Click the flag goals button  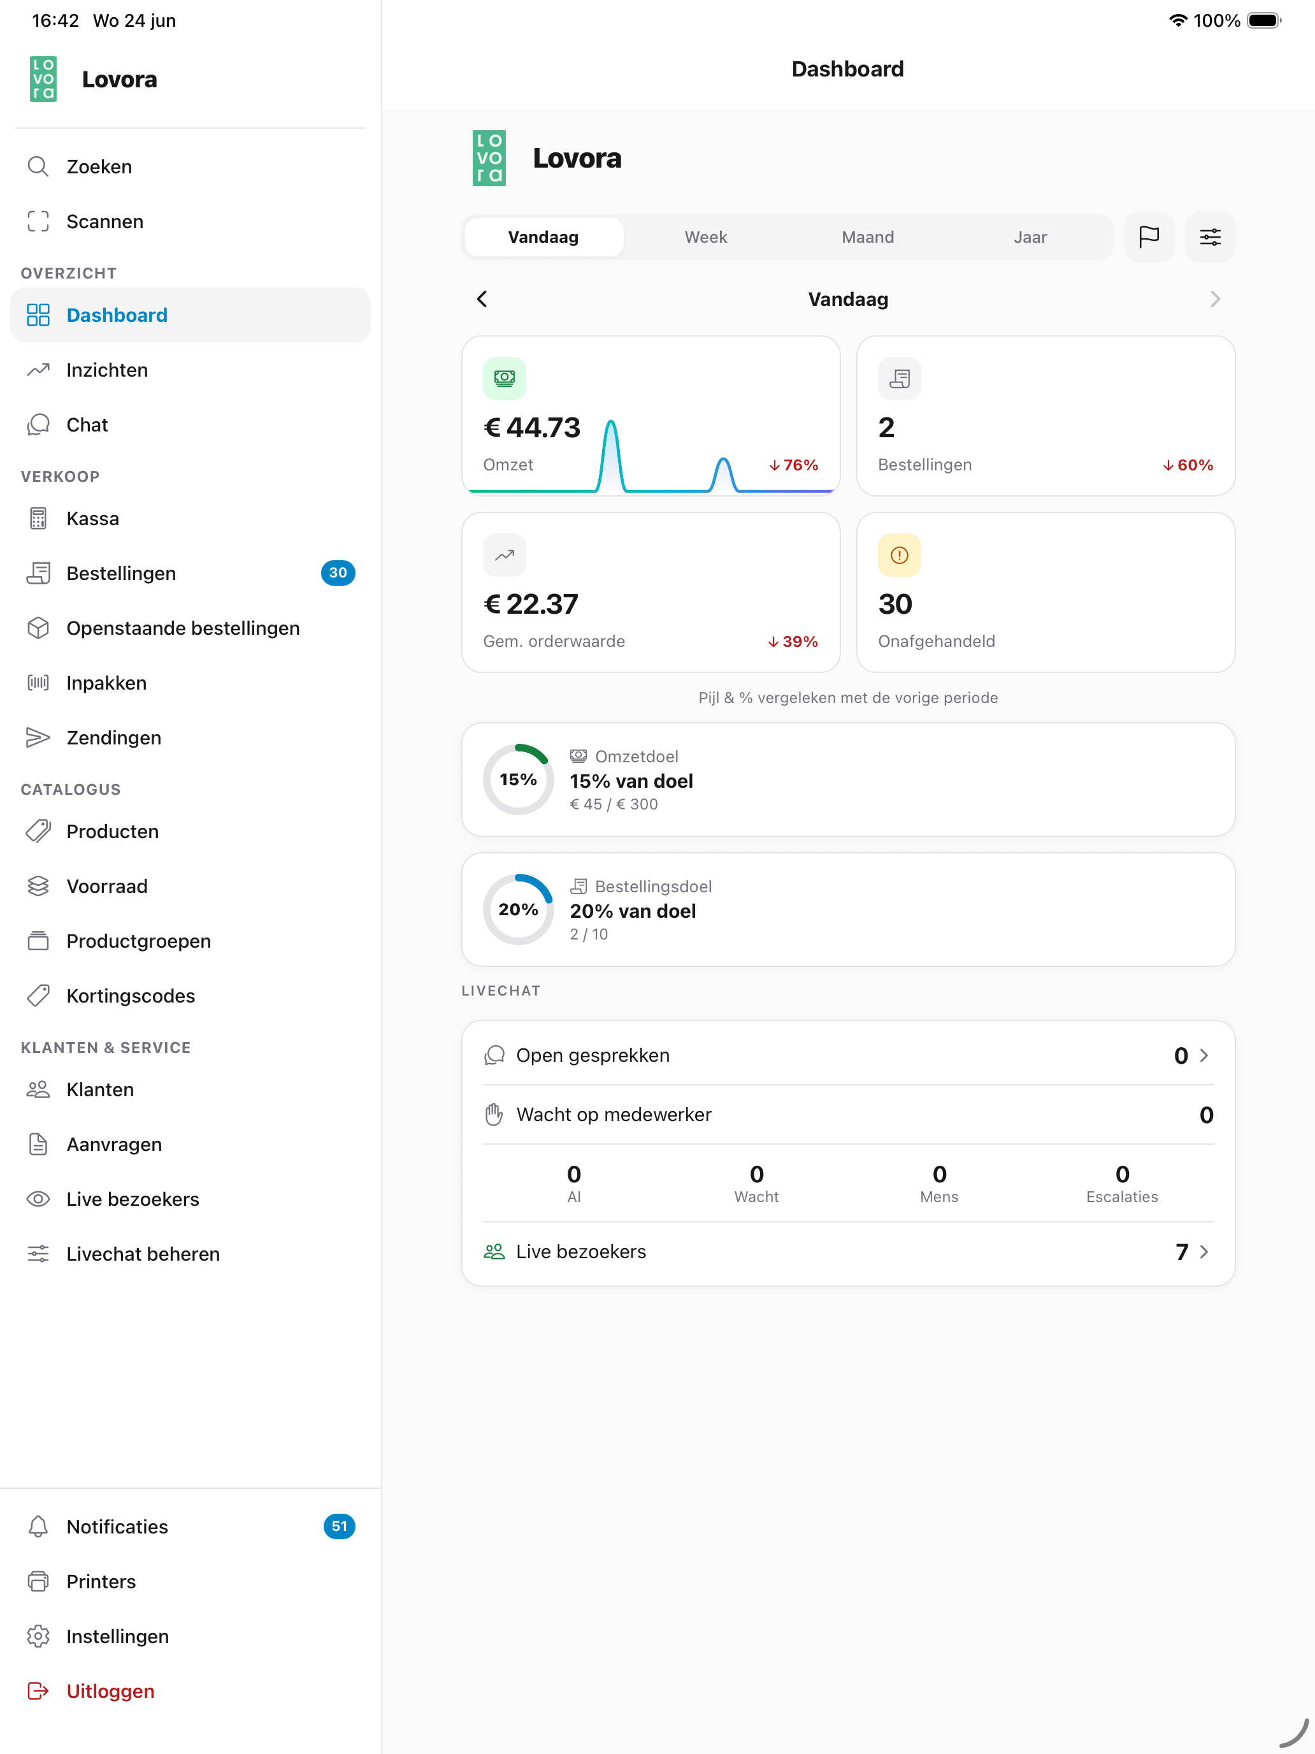(1149, 237)
